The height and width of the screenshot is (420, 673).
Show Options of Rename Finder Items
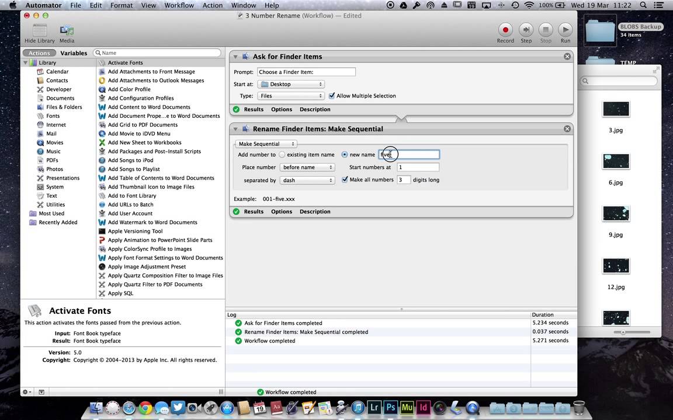coord(282,212)
